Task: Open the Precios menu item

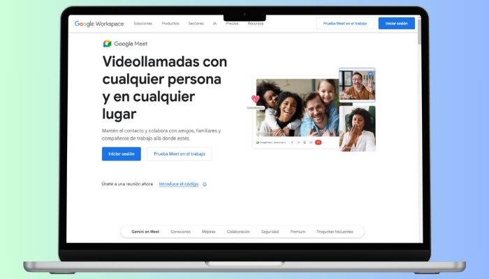Action: 232,23
